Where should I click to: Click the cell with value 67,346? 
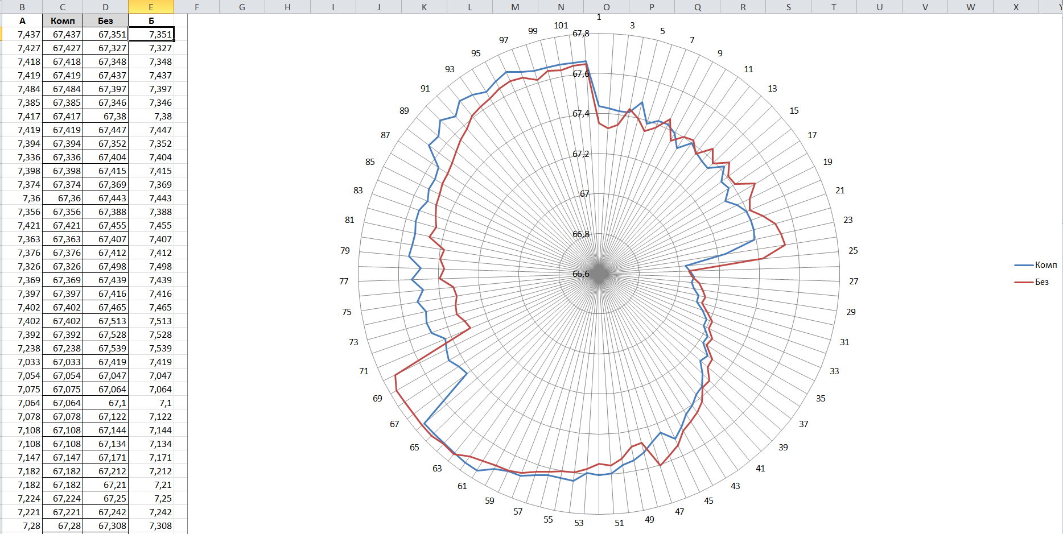click(x=106, y=102)
